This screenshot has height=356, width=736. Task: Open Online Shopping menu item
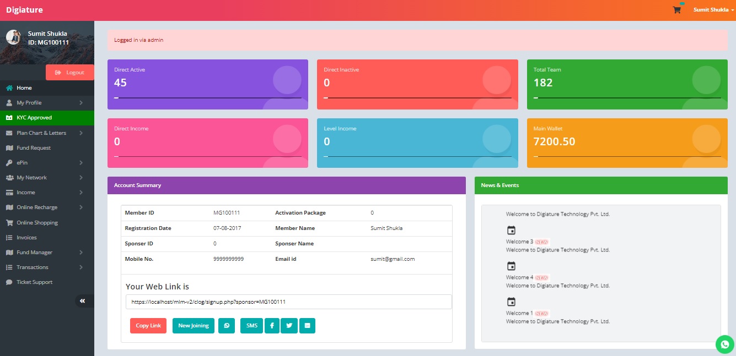tap(47, 223)
